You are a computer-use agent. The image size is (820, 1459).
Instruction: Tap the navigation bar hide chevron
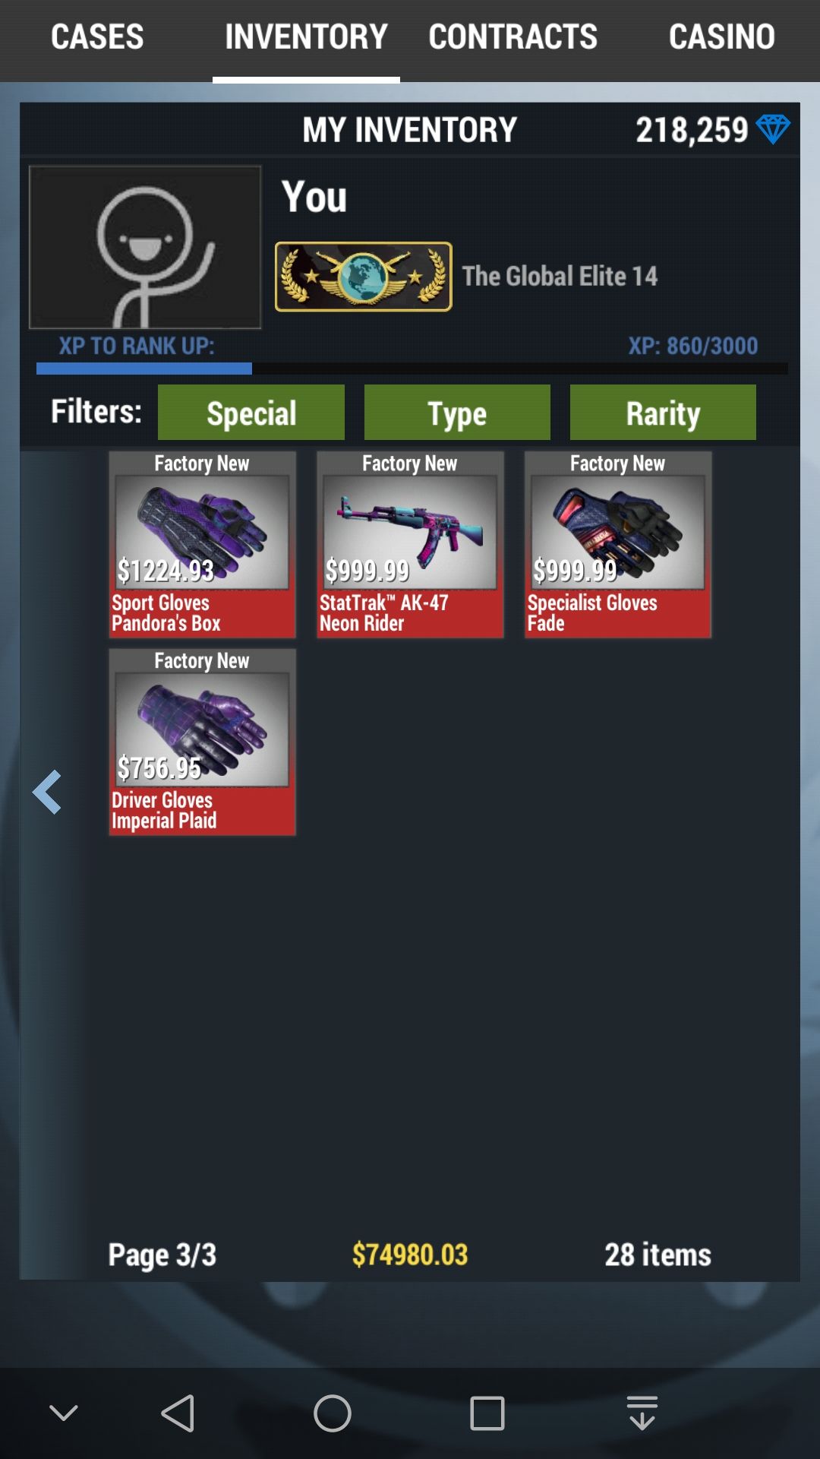click(x=64, y=1413)
